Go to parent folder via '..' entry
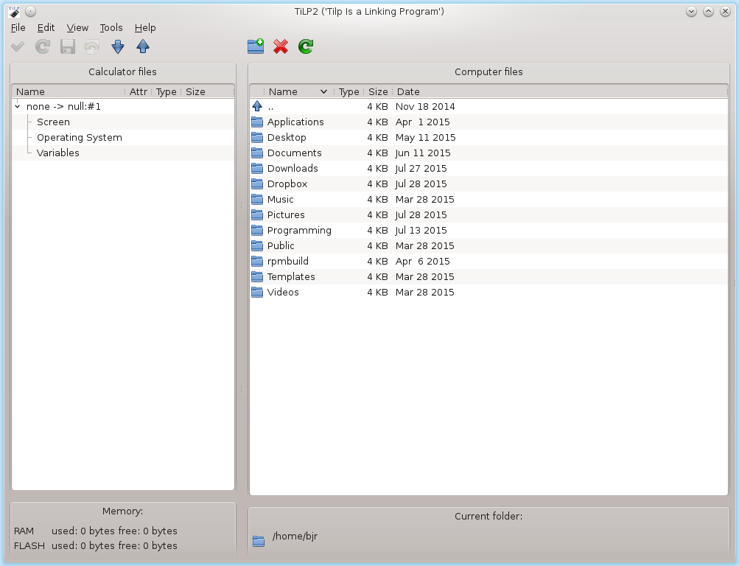 point(270,107)
